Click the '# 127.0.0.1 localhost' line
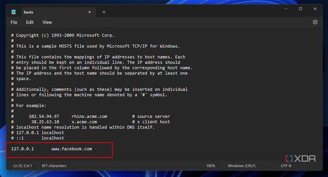This screenshot has height=177, width=328. tap(38, 132)
